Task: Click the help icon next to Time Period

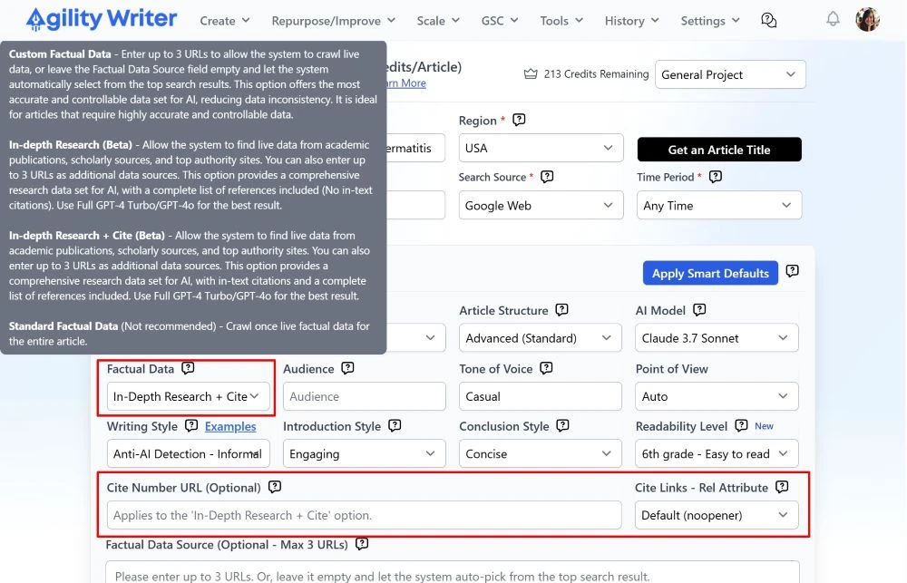Action: 715,177
